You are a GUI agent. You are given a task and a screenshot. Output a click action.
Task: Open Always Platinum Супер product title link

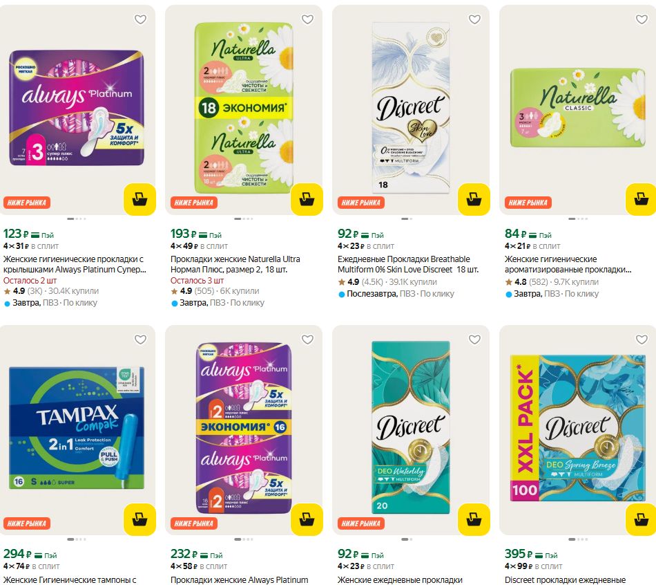coord(75,264)
